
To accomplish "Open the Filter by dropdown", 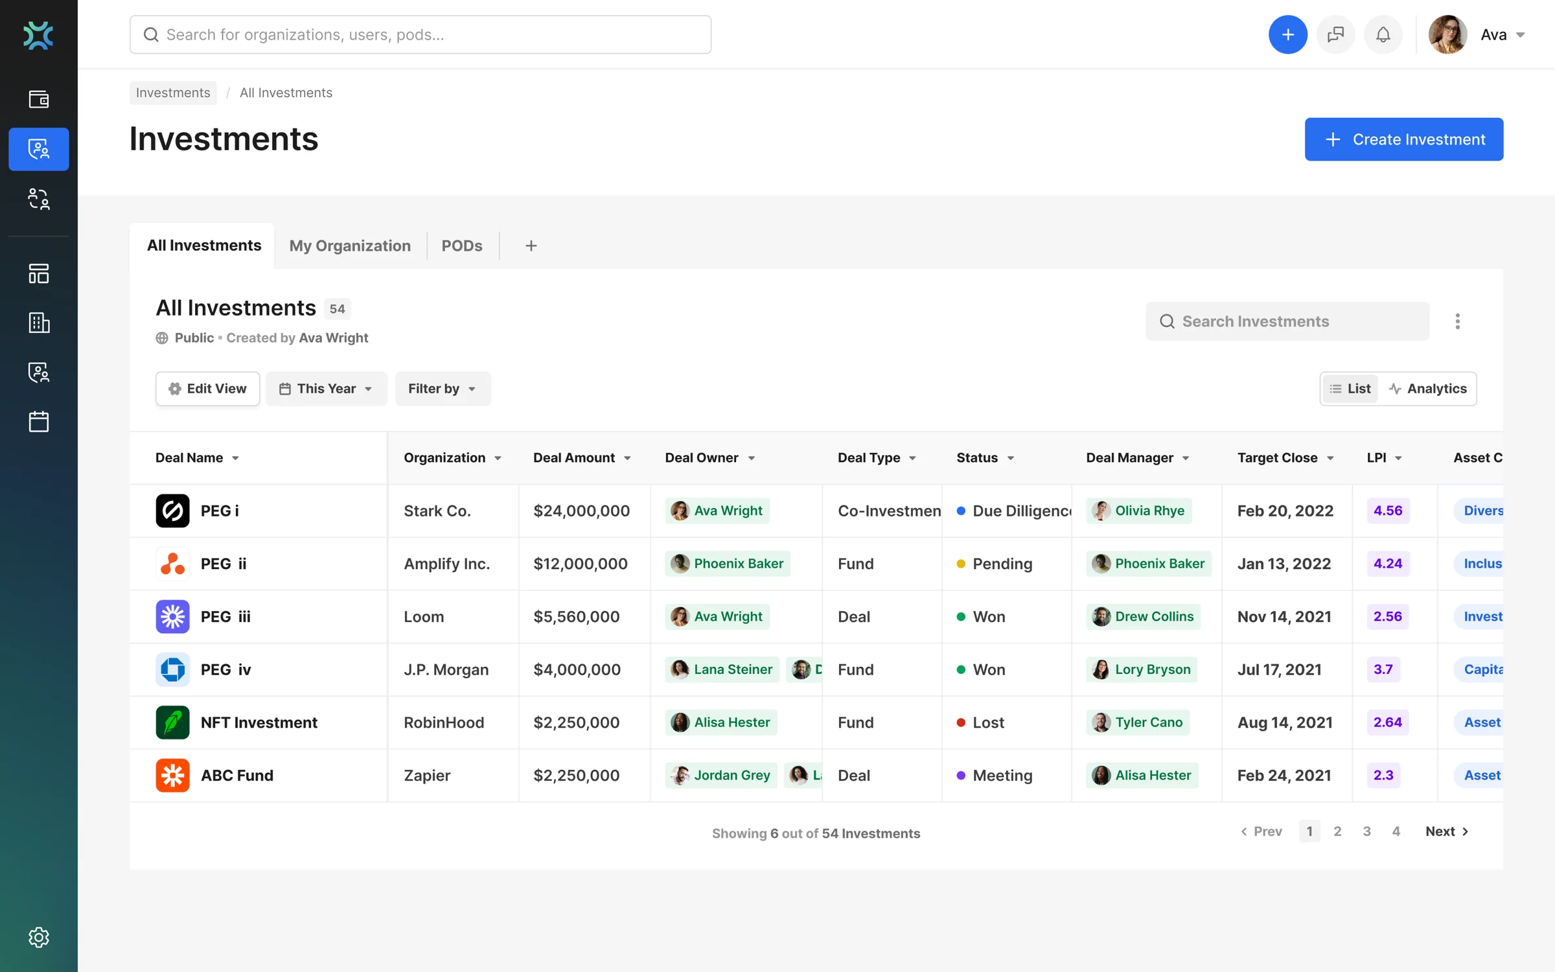I will click(443, 389).
